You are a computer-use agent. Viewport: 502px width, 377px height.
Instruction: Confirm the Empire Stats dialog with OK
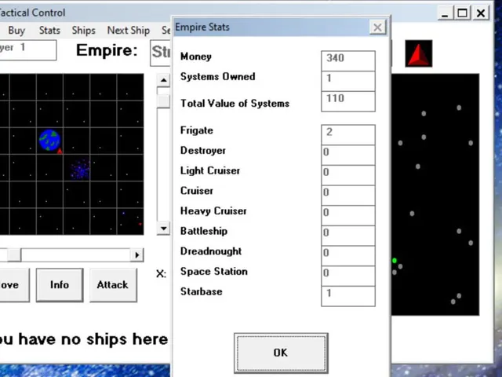(x=281, y=353)
